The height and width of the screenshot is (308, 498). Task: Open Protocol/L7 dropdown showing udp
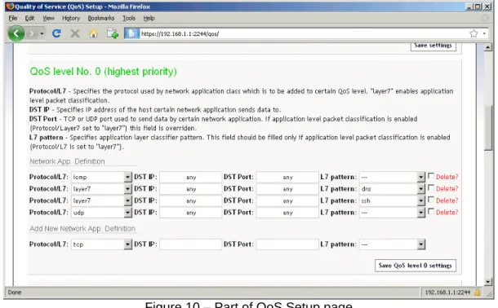click(101, 213)
